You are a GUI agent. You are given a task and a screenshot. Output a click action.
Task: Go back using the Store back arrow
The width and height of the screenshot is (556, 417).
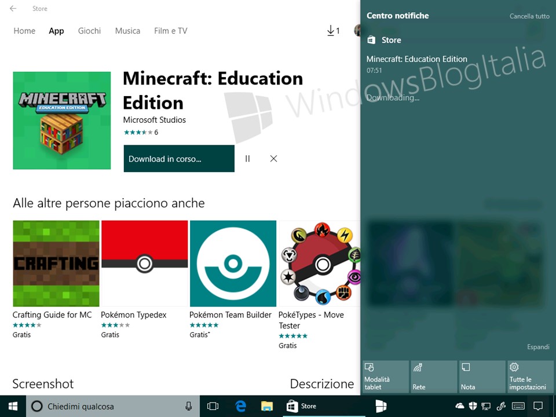(x=13, y=9)
